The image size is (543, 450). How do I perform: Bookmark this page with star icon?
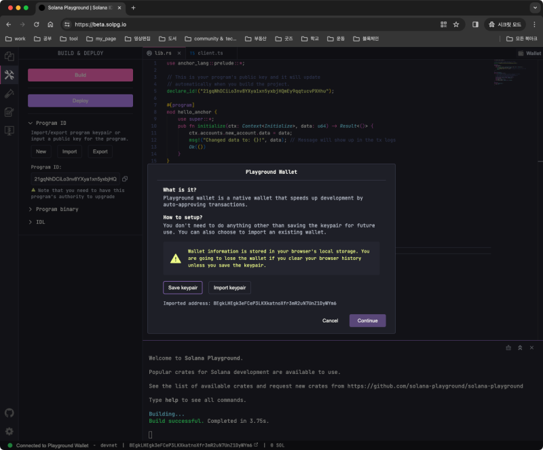tap(456, 24)
